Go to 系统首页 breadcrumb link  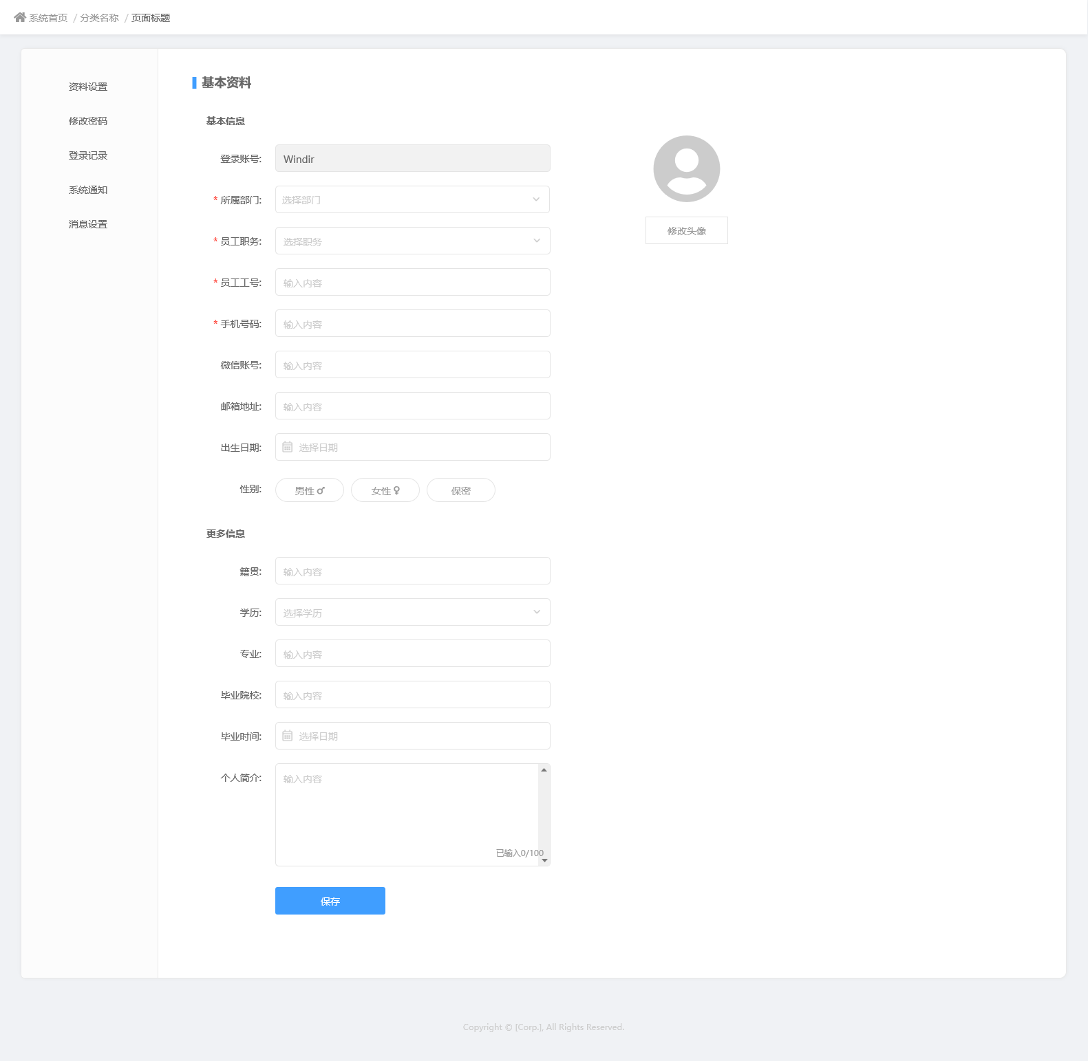(x=48, y=18)
